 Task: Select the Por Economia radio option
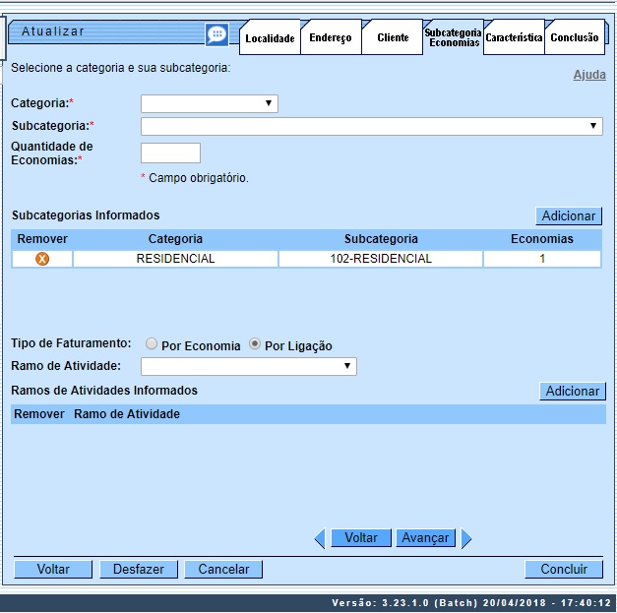152,345
